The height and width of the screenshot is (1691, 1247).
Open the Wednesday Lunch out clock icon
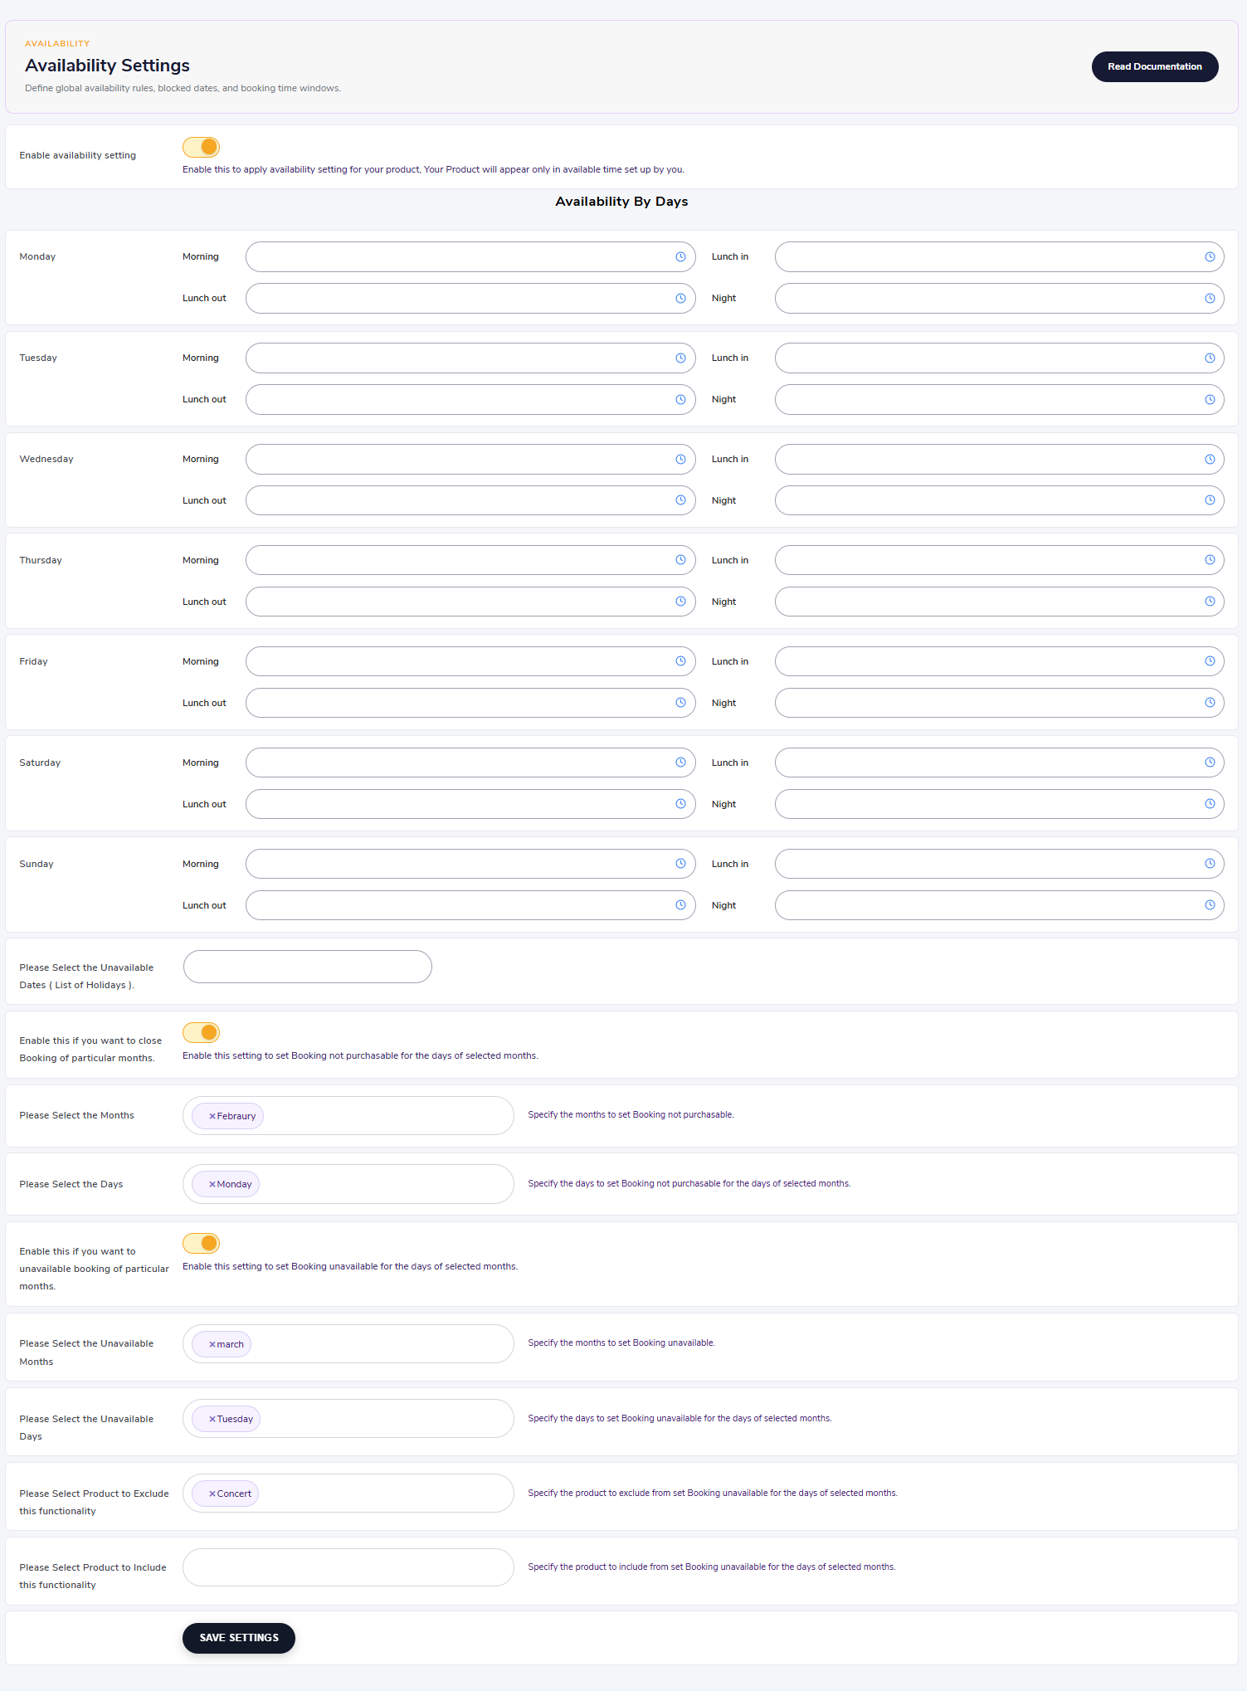(680, 500)
